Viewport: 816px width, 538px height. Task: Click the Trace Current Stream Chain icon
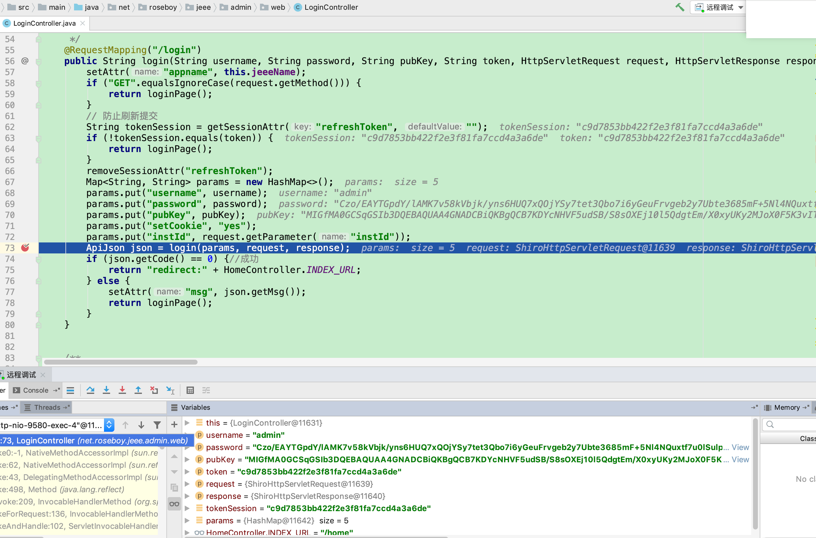coord(206,391)
